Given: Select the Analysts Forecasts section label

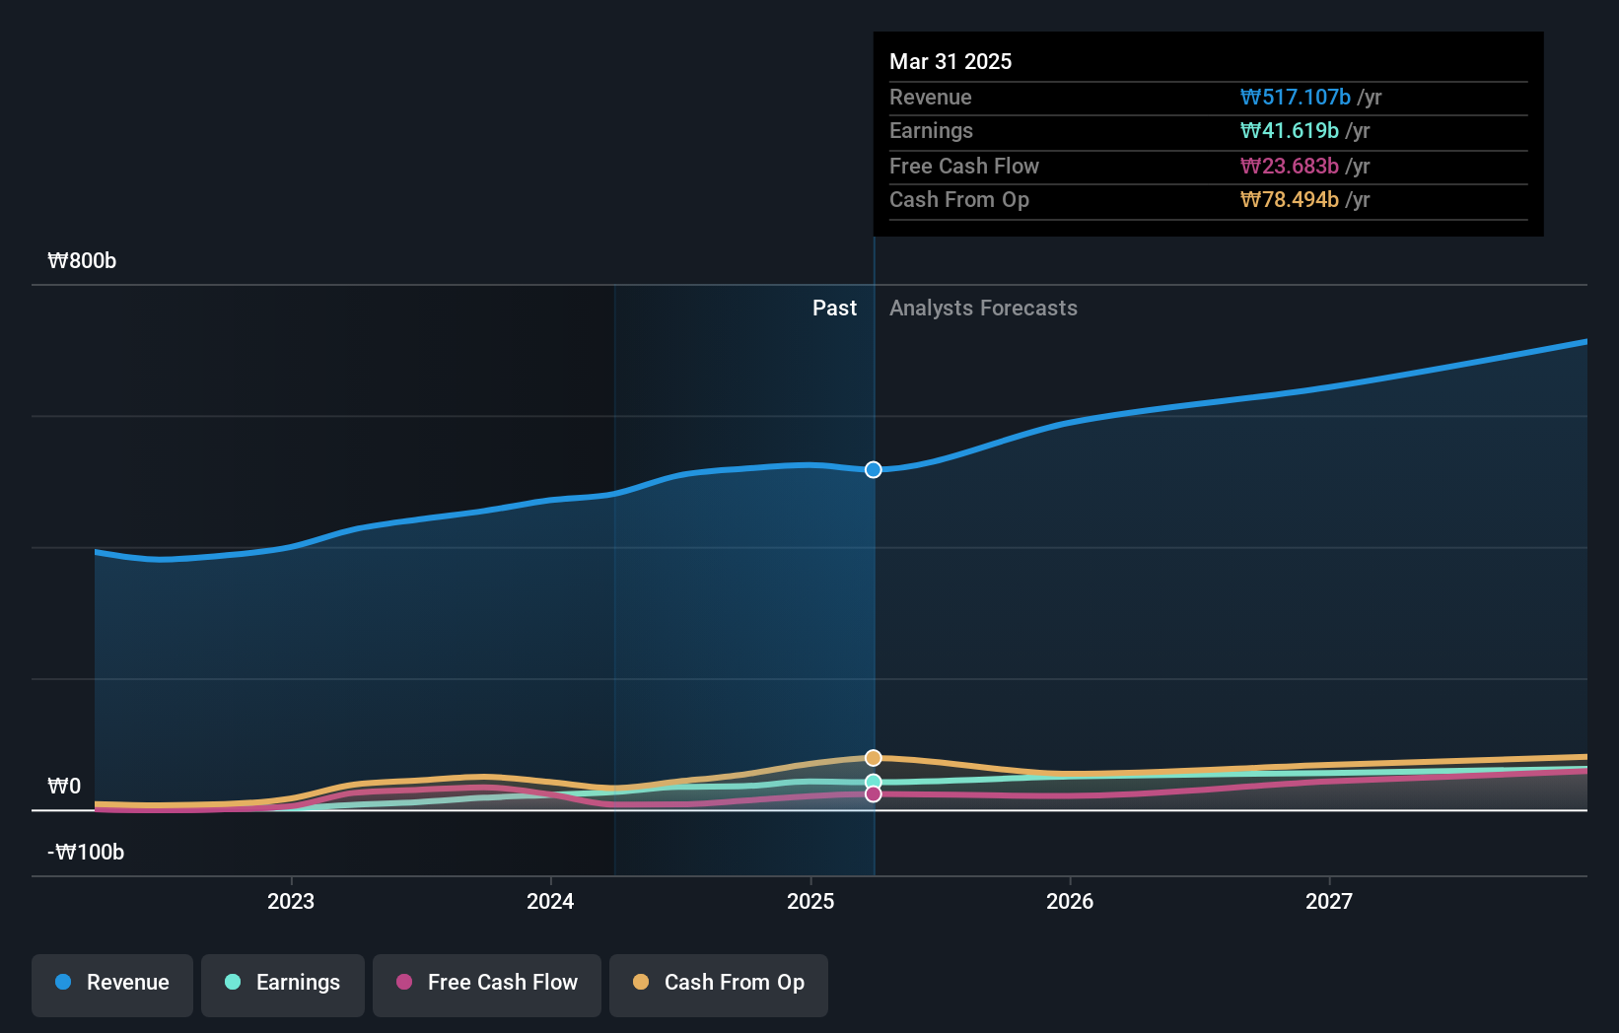Looking at the screenshot, I should [982, 308].
